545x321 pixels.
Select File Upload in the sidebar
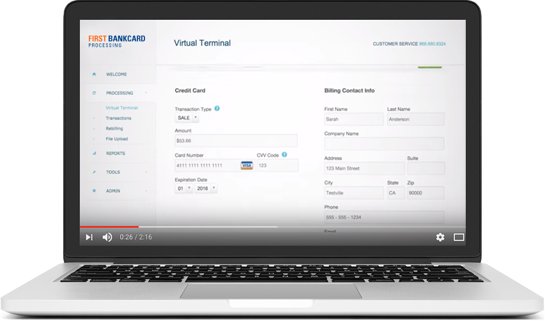pos(116,138)
